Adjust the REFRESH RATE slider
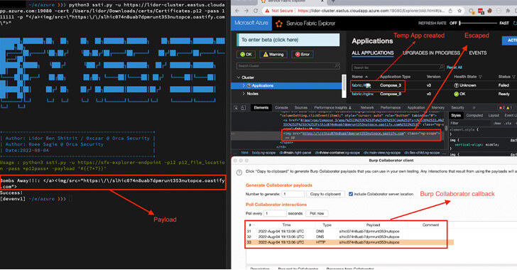Image resolution: width=517 pixels, height=270 pixels. click(x=478, y=23)
